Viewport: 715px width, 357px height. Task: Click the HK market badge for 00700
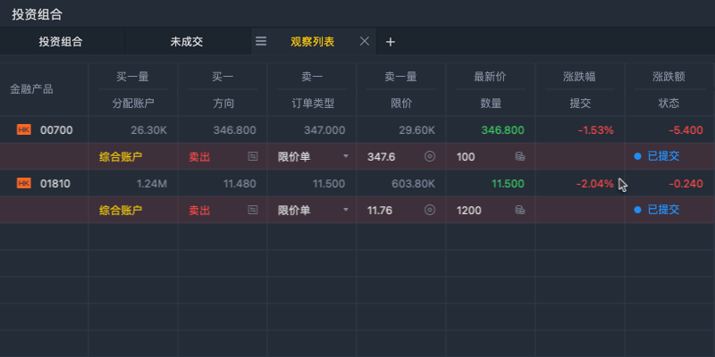point(24,130)
